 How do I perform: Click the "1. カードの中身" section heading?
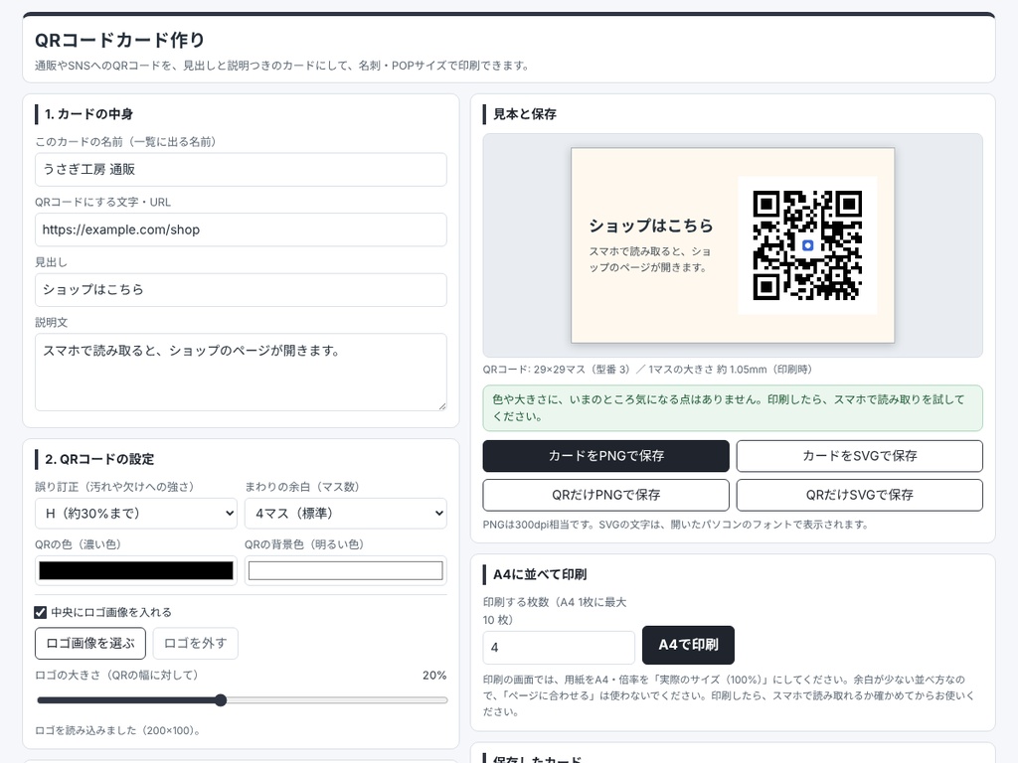pos(88,114)
